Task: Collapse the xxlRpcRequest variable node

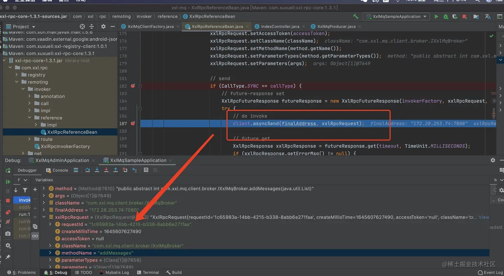Action: [44, 217]
